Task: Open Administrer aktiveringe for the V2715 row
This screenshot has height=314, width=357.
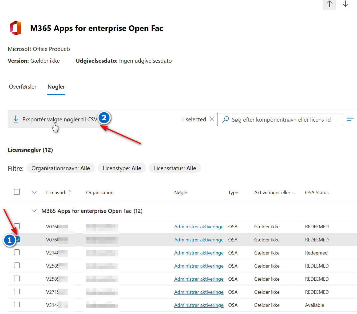Action: (199, 292)
